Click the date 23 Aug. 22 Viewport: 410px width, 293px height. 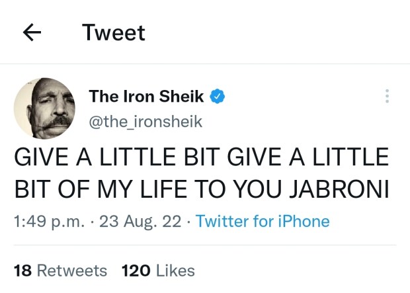click(140, 221)
